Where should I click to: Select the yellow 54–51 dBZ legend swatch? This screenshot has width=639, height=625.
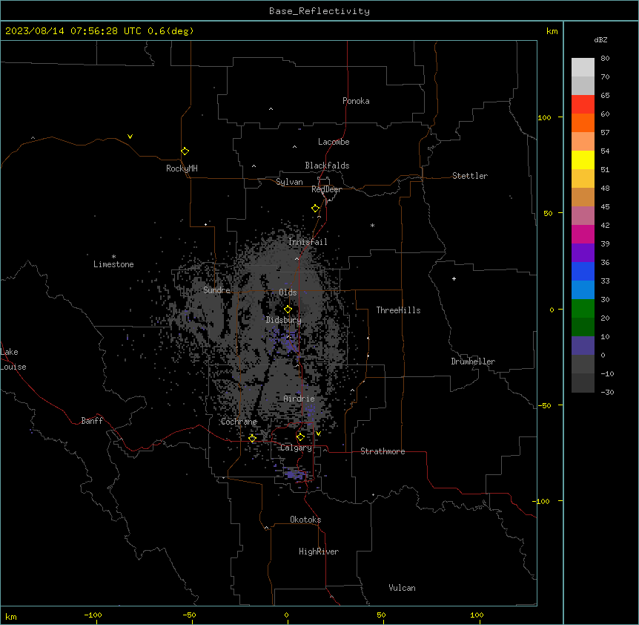click(583, 160)
